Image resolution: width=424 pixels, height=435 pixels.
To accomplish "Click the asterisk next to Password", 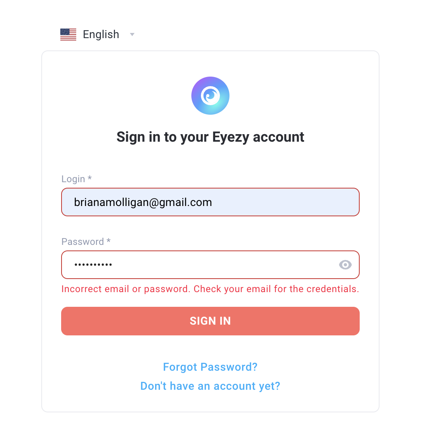I will [108, 240].
